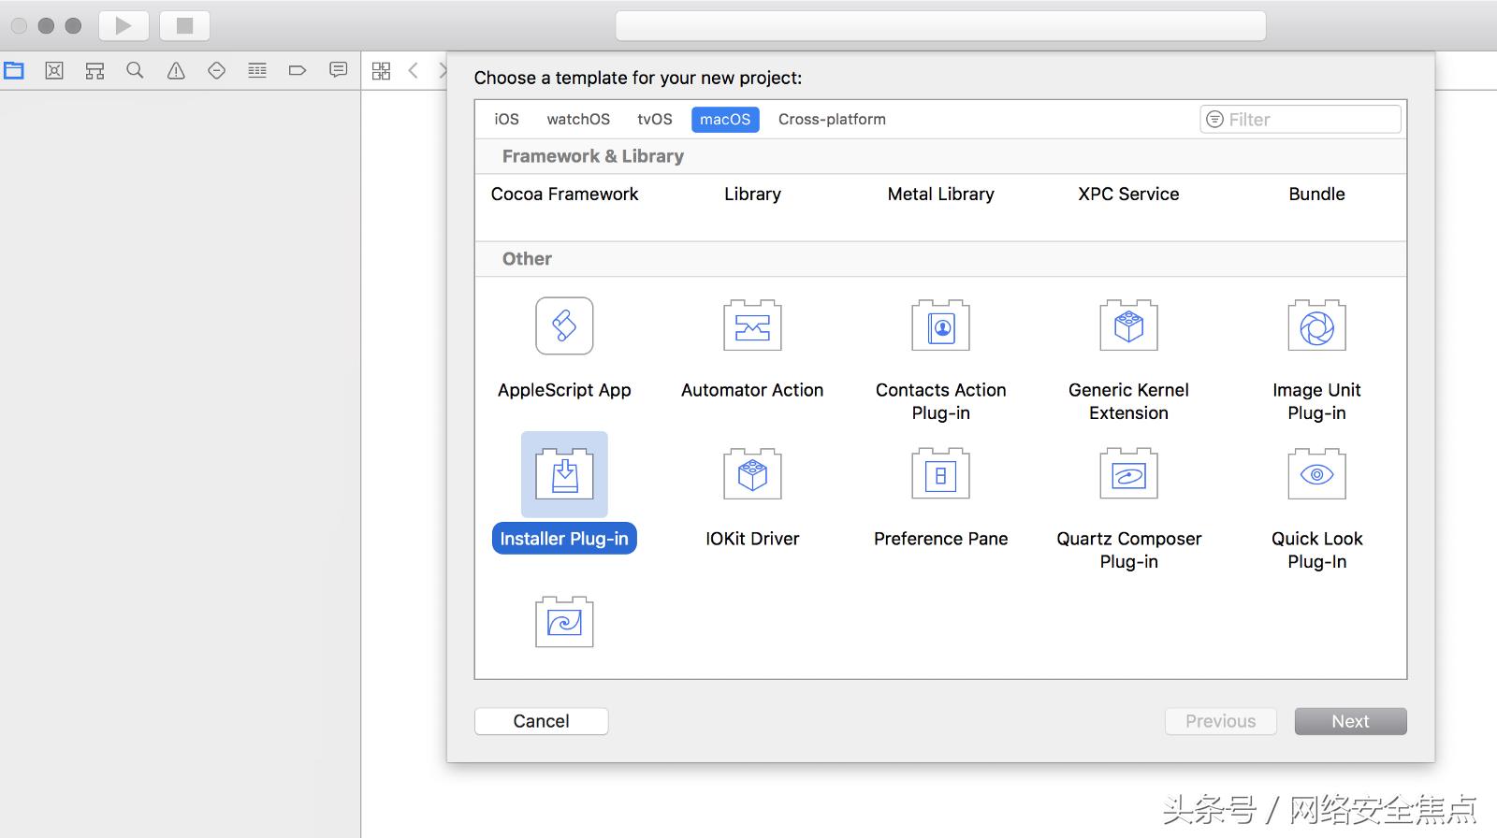Switch to the tvOS platform tab

(655, 119)
